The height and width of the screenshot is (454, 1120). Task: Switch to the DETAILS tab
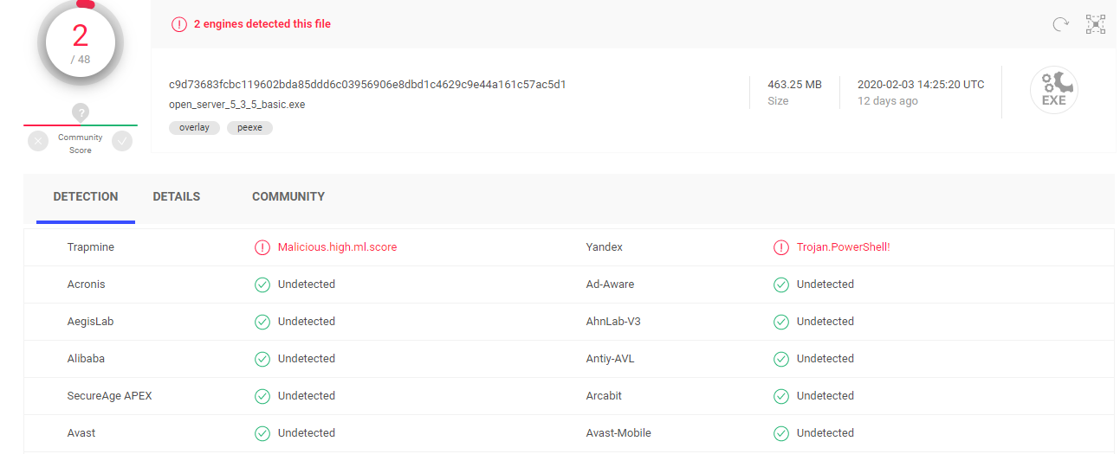177,197
